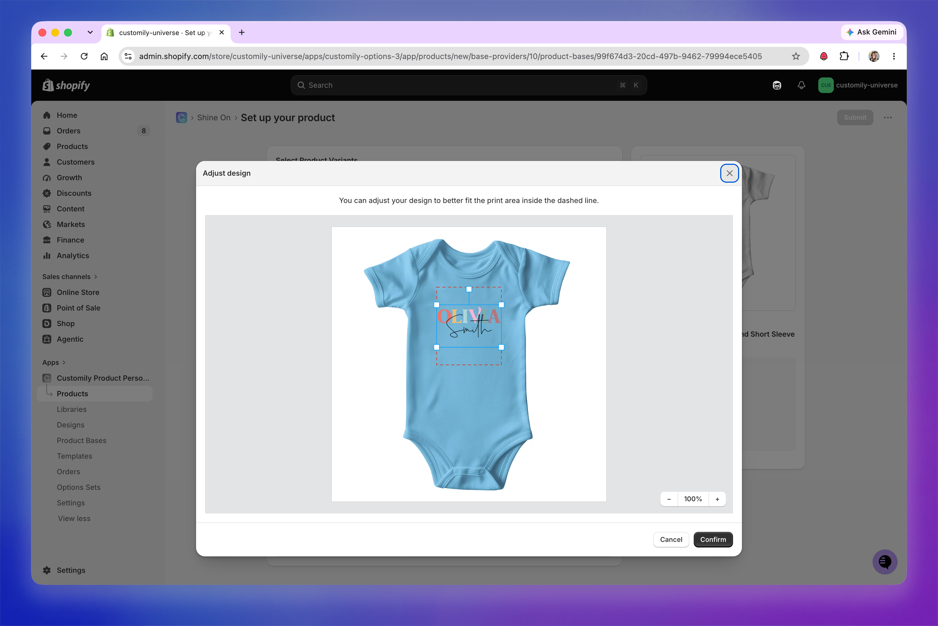Cancel the design adjustment
The width and height of the screenshot is (938, 626).
[671, 539]
